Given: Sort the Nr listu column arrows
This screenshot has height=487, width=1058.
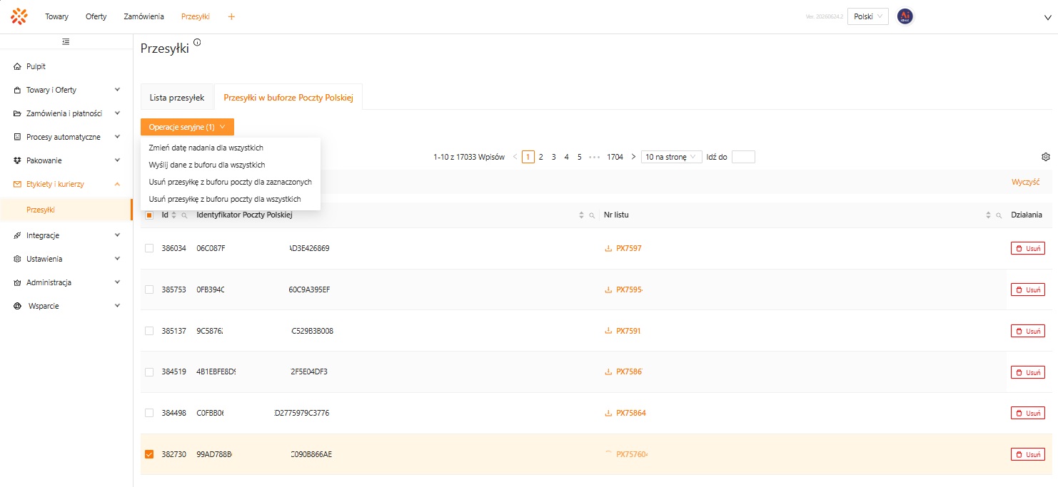Looking at the screenshot, I should pyautogui.click(x=989, y=215).
